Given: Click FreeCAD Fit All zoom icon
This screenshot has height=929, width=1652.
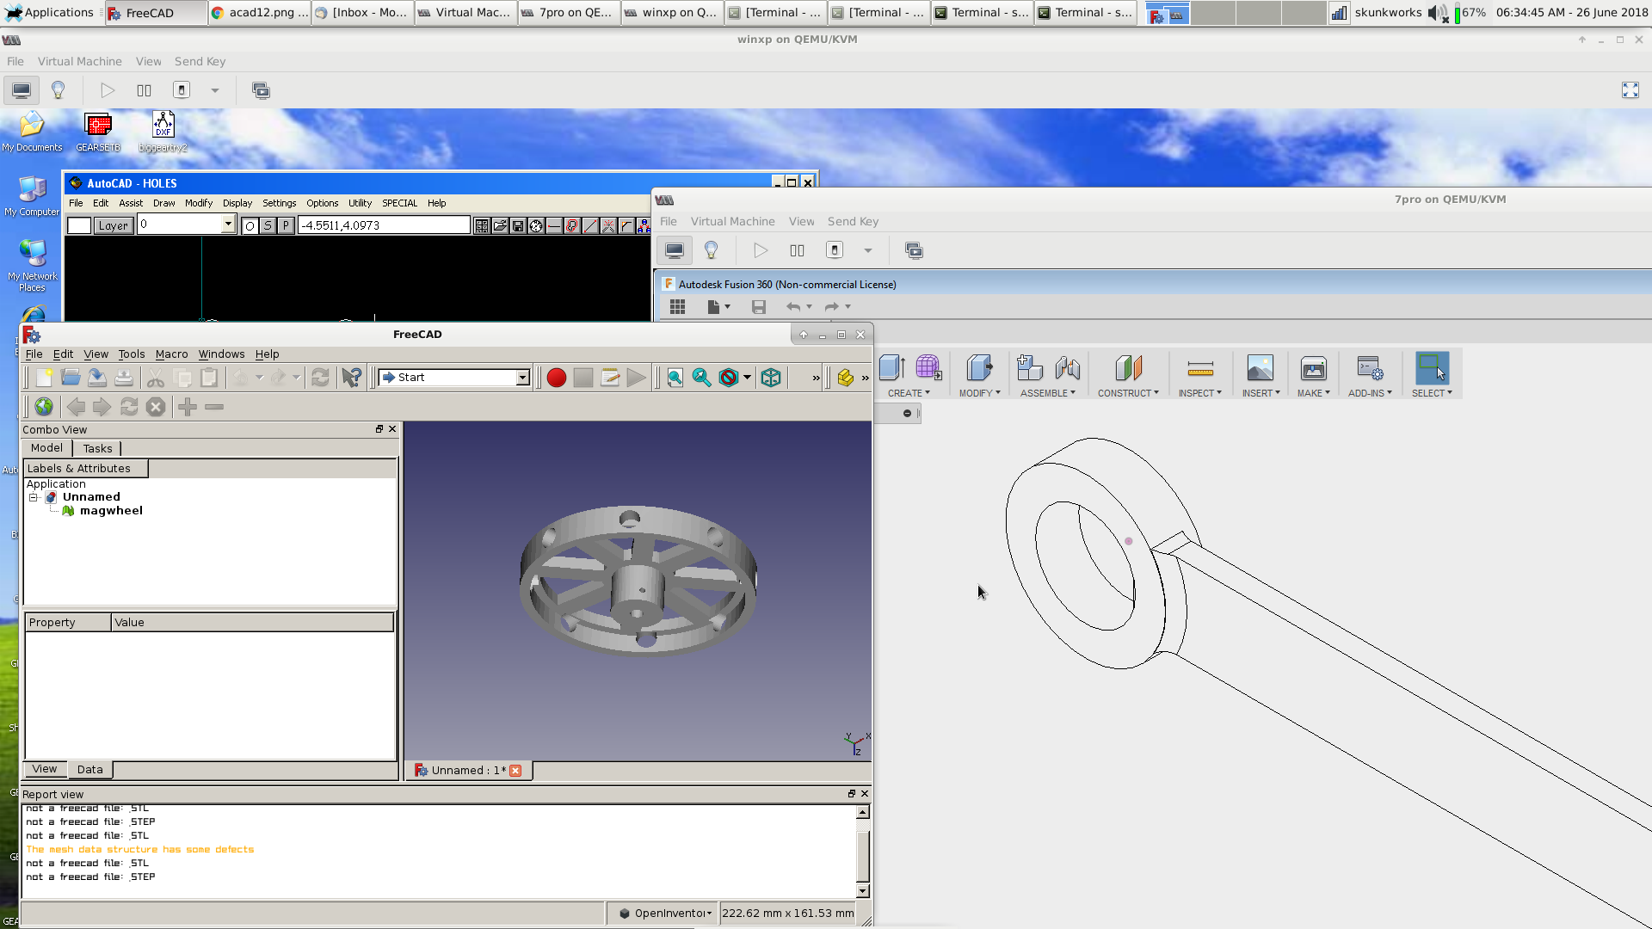Looking at the screenshot, I should click(675, 378).
